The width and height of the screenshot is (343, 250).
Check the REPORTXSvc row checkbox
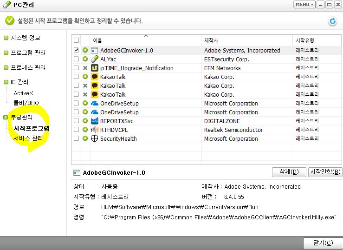[x=76, y=121]
